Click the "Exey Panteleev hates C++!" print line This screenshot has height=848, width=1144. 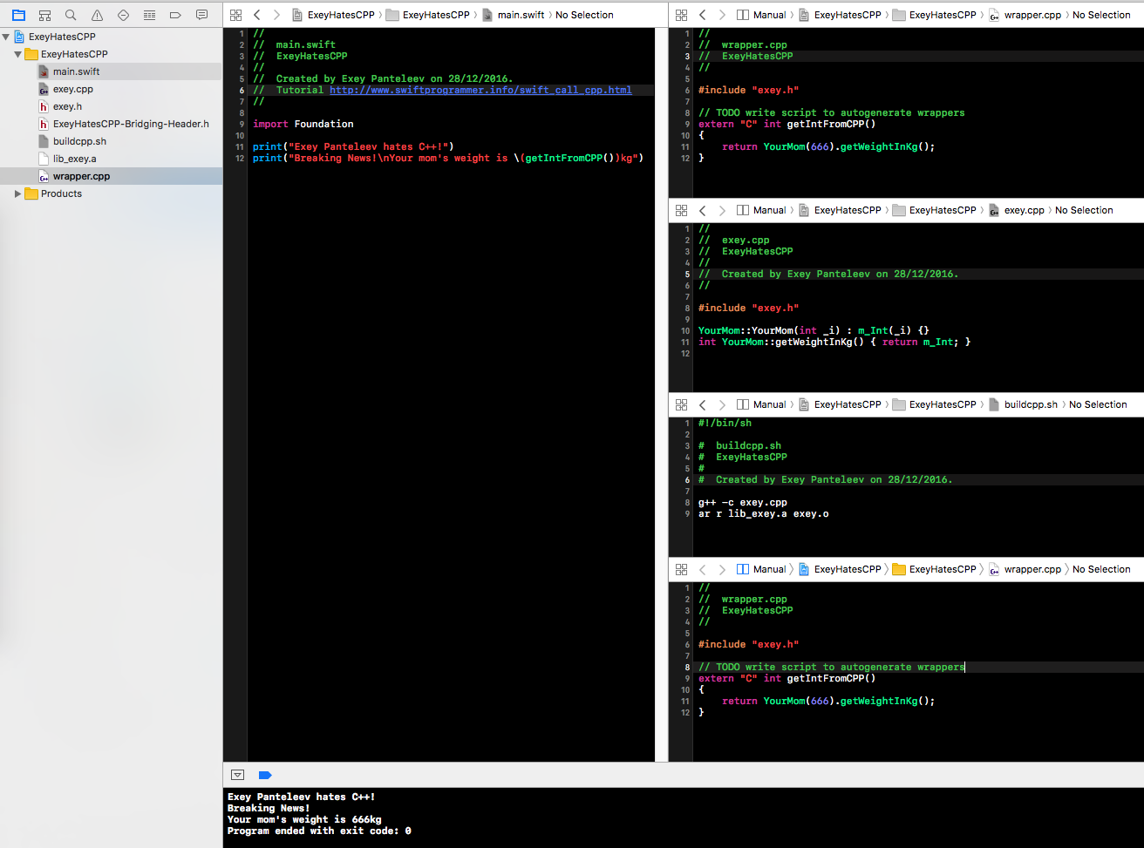[x=353, y=146]
